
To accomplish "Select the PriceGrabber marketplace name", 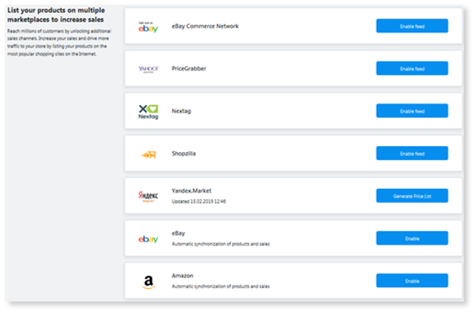I will pos(189,68).
